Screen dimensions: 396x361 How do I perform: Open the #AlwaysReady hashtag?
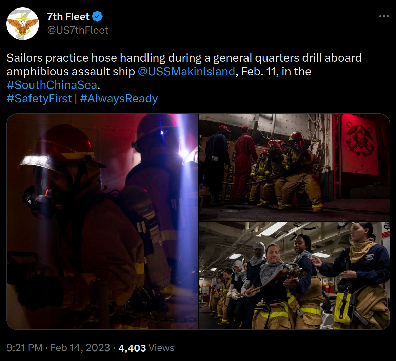click(119, 99)
